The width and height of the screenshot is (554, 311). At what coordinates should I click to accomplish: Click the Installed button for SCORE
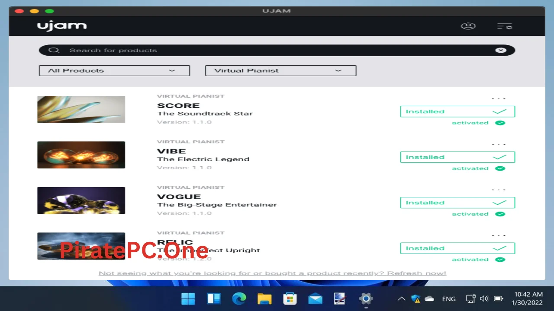457,111
